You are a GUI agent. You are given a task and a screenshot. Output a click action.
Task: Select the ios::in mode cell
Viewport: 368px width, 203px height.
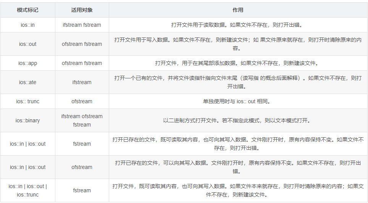pos(28,25)
